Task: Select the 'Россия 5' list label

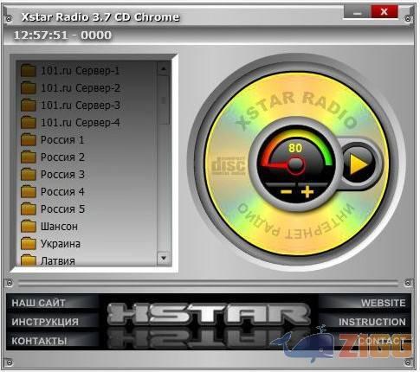Action: tap(62, 209)
